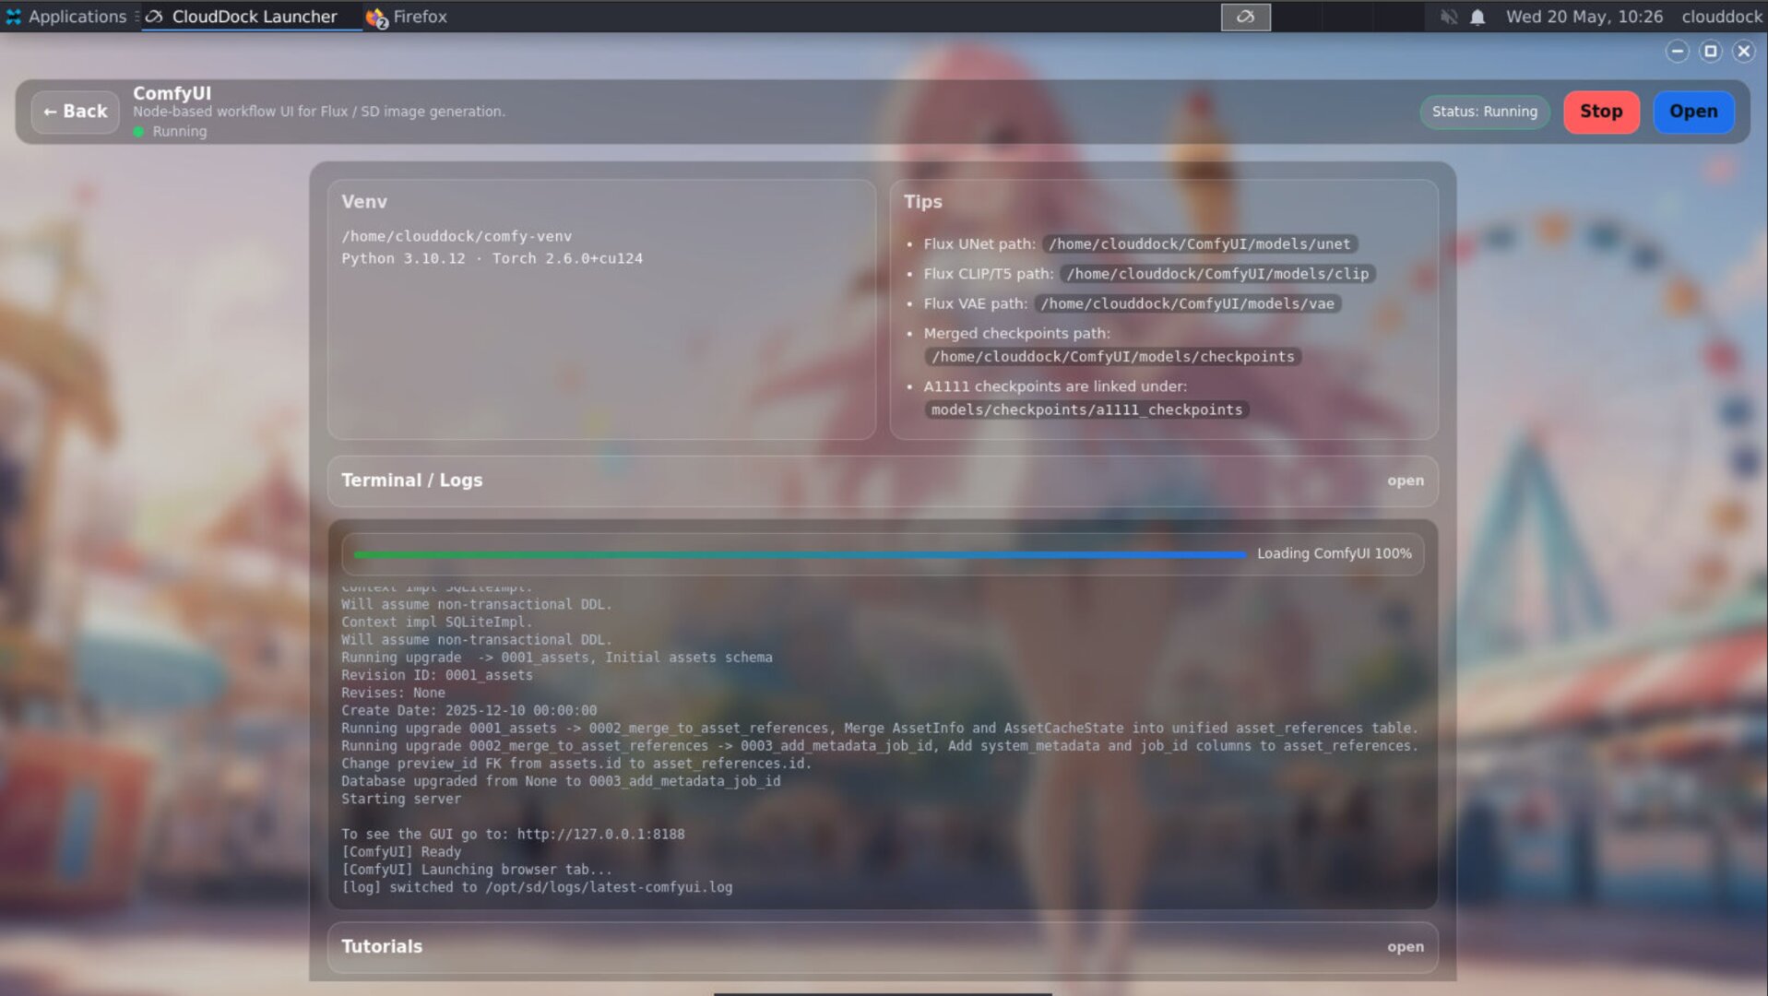Click the Status: Running badge
This screenshot has width=1768, height=996.
tap(1484, 112)
